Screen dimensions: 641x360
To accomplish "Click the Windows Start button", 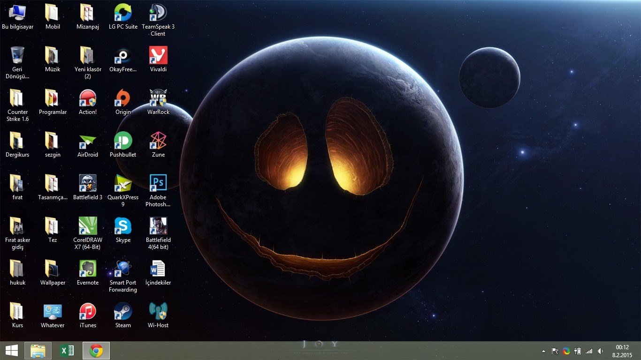I will [x=12, y=351].
